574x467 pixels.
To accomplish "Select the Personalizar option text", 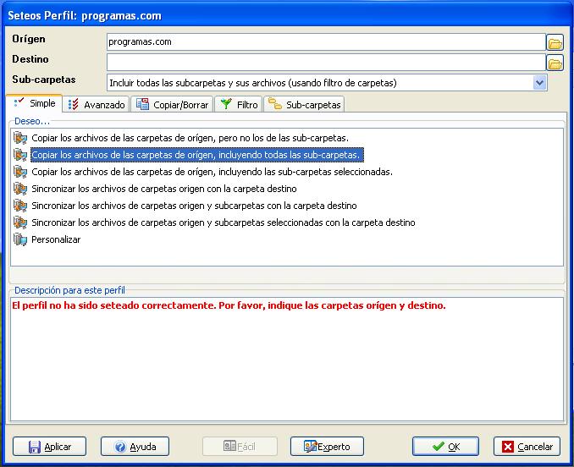I will [x=56, y=239].
